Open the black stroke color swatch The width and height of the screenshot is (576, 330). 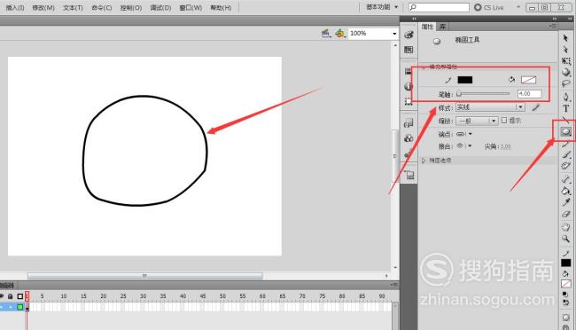pos(465,80)
